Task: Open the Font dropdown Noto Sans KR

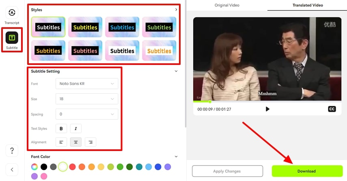Action: (87, 84)
